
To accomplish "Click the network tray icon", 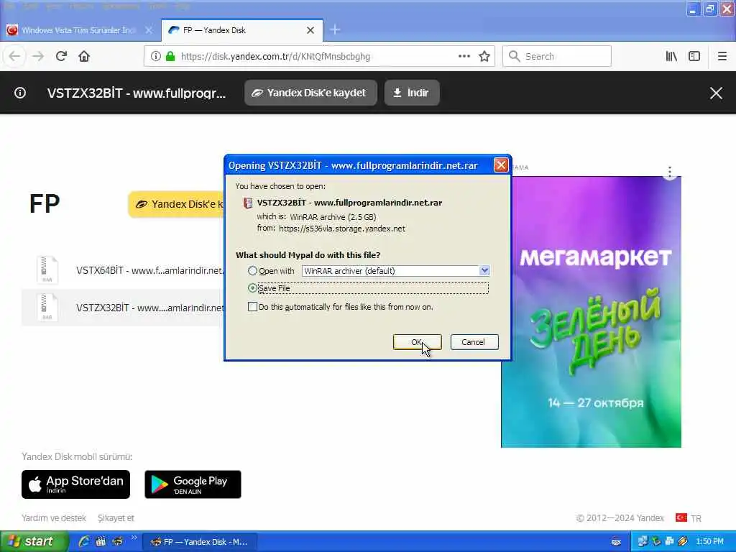I will [x=643, y=542].
